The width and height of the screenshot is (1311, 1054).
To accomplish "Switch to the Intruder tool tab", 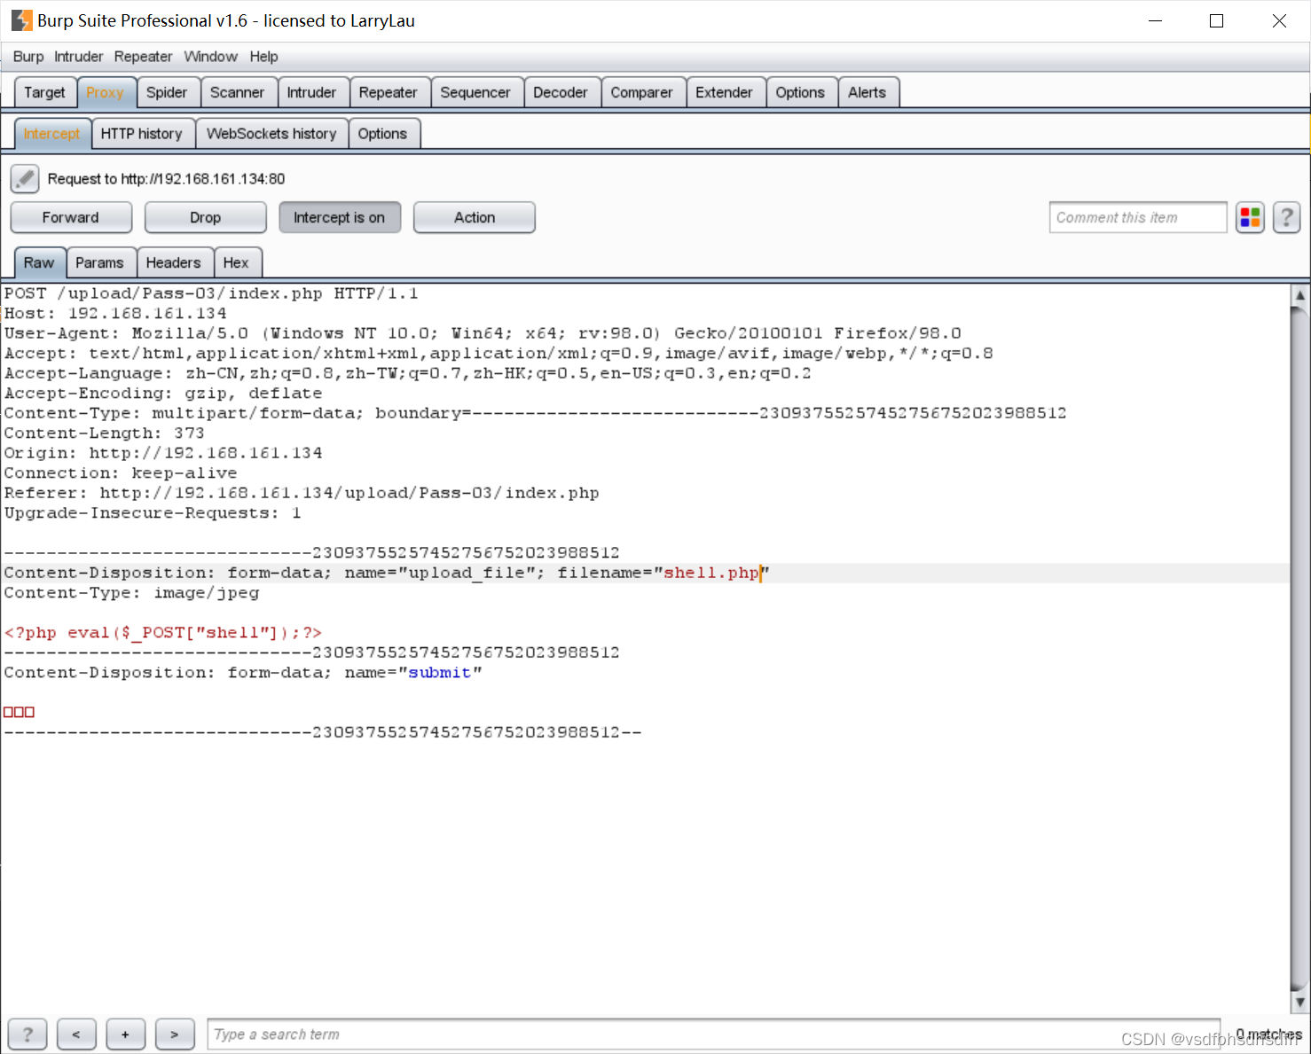I will pyautogui.click(x=311, y=92).
